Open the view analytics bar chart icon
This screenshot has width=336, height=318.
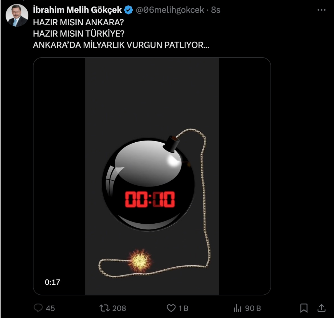click(x=237, y=308)
